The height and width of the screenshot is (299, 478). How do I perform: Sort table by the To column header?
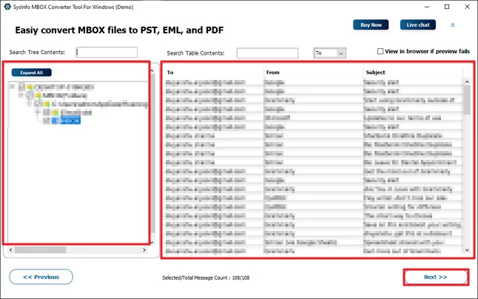(169, 73)
